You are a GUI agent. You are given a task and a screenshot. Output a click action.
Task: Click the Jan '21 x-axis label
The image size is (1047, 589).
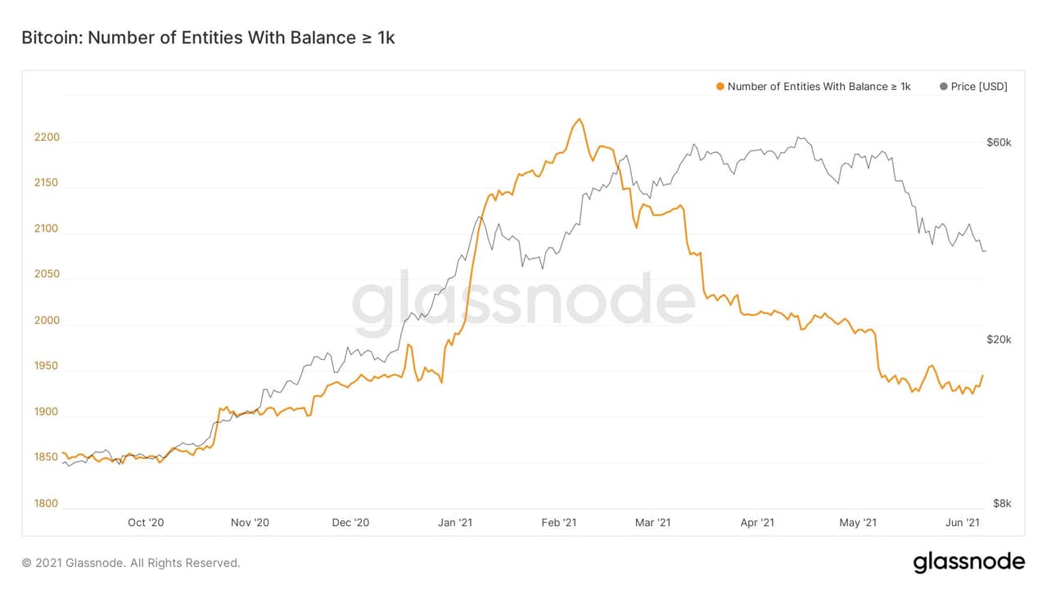[455, 522]
